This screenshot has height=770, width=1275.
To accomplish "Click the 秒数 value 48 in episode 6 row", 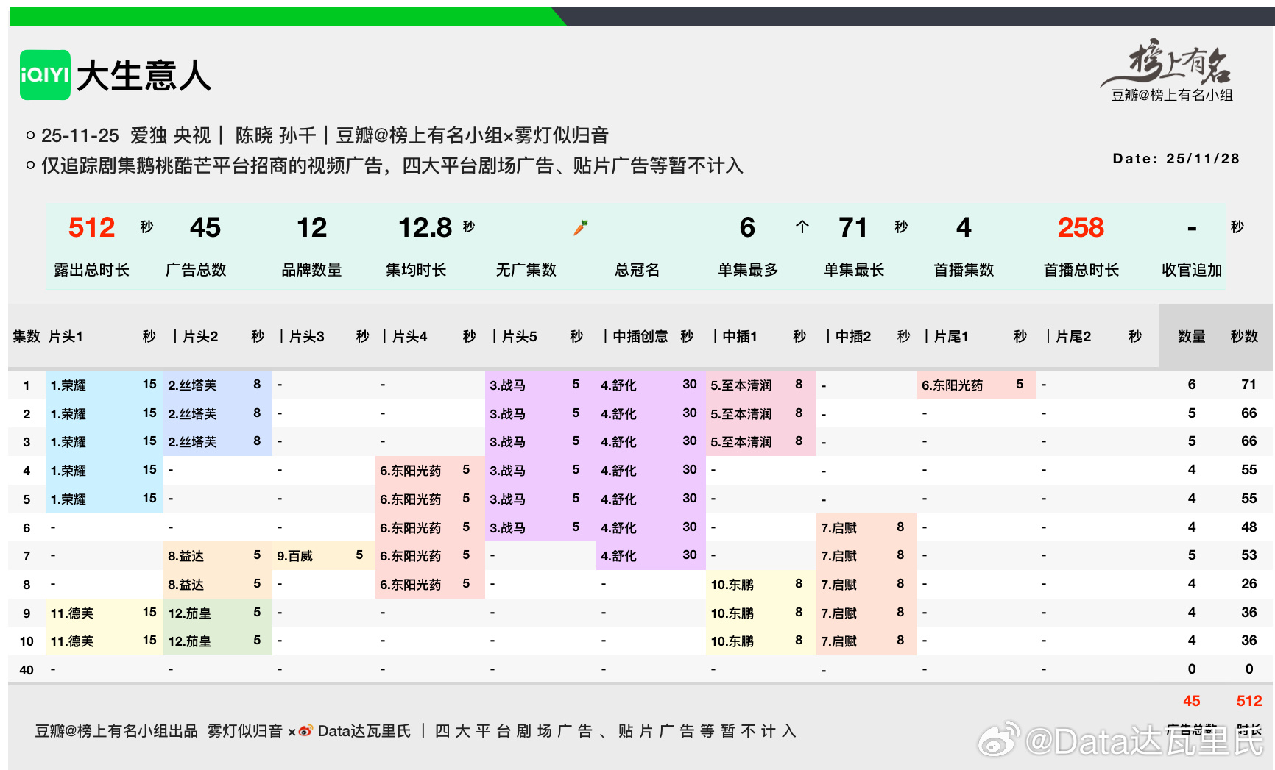I will pyautogui.click(x=1248, y=527).
